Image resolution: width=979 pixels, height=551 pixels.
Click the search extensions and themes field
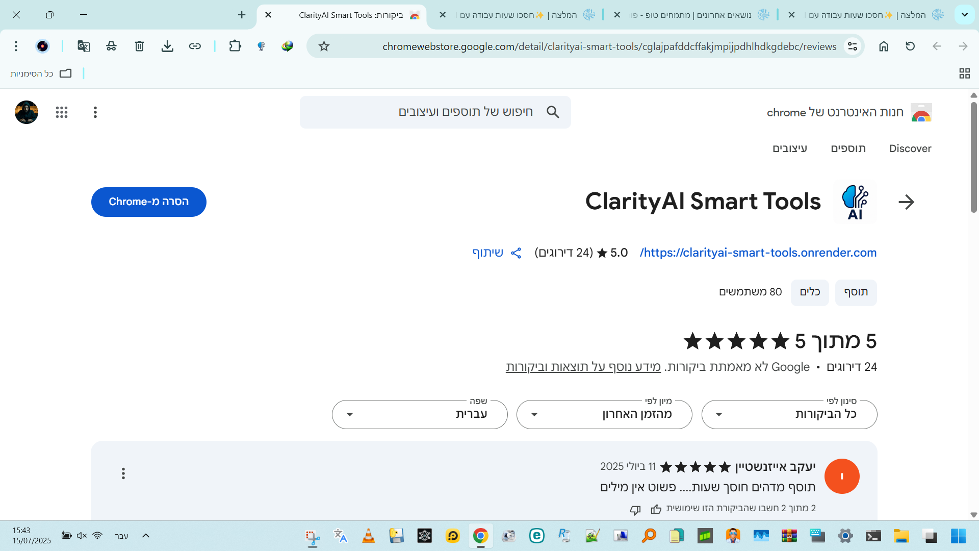435,112
